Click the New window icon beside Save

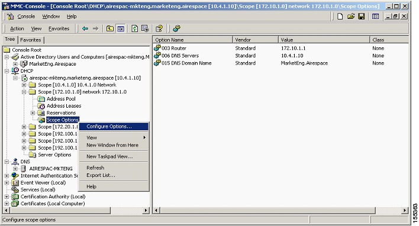point(375,17)
